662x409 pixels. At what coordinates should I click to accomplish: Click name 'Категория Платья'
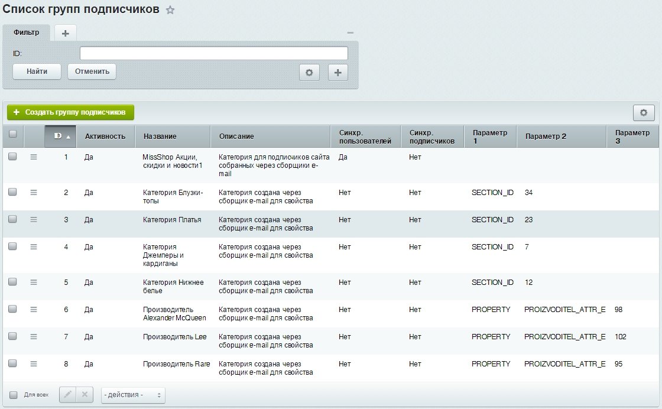point(172,220)
